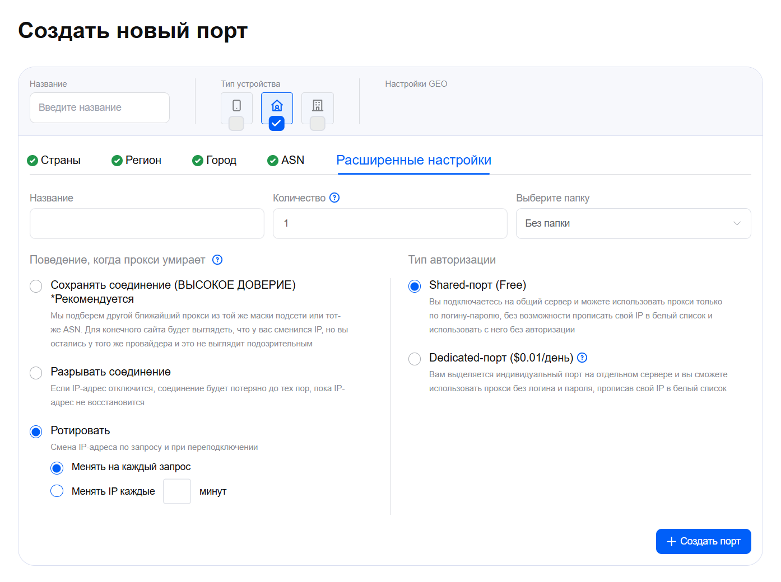Switch to the Страны tab

54,160
